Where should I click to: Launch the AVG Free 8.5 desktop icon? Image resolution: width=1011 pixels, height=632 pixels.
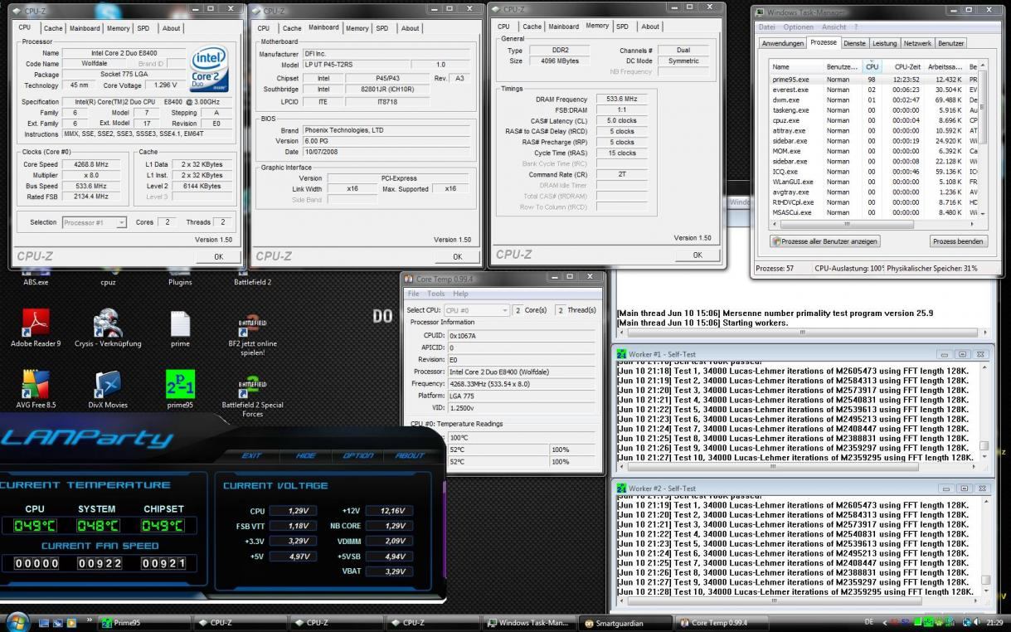click(36, 390)
